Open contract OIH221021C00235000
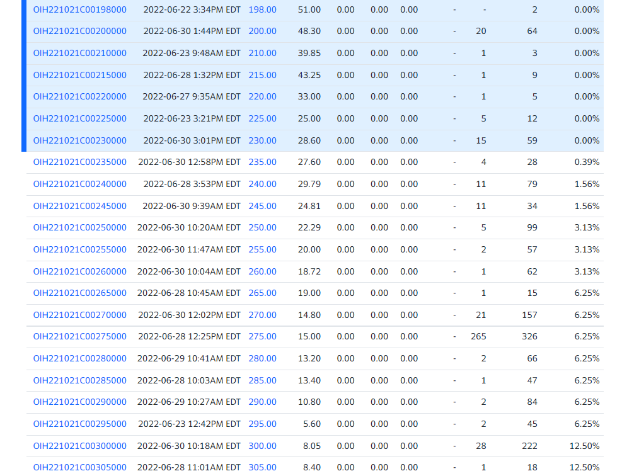622x476 pixels. [x=80, y=162]
